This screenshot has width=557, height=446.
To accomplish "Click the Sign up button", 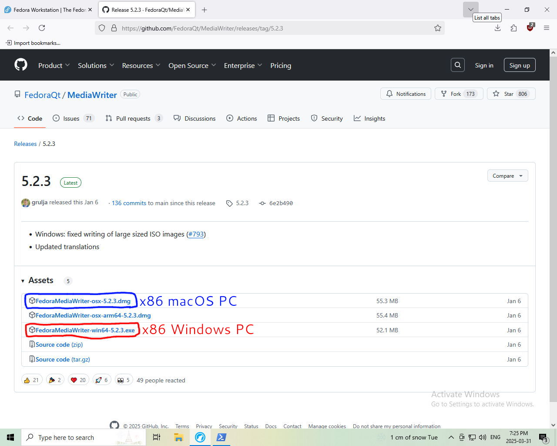I will pos(520,65).
